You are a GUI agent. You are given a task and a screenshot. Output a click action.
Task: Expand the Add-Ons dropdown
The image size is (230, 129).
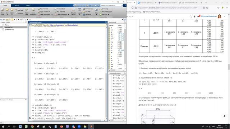tap(109, 15)
